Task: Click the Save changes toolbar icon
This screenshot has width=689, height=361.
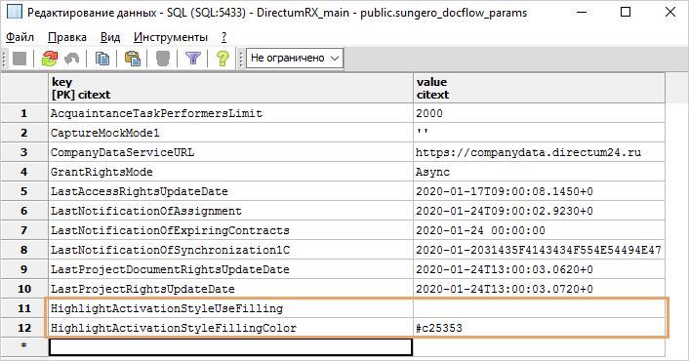Action: point(20,58)
